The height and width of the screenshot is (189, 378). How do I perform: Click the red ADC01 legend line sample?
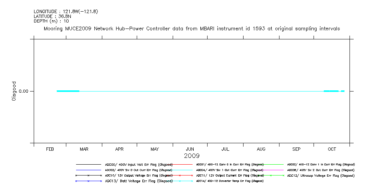point(180,164)
